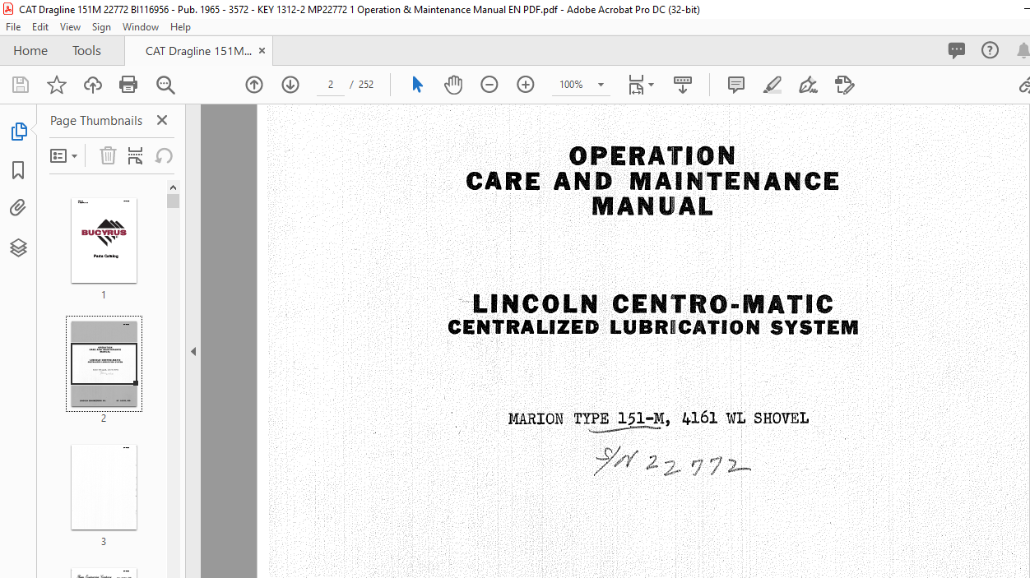The image size is (1030, 578).
Task: Open the View menu
Action: point(70,27)
